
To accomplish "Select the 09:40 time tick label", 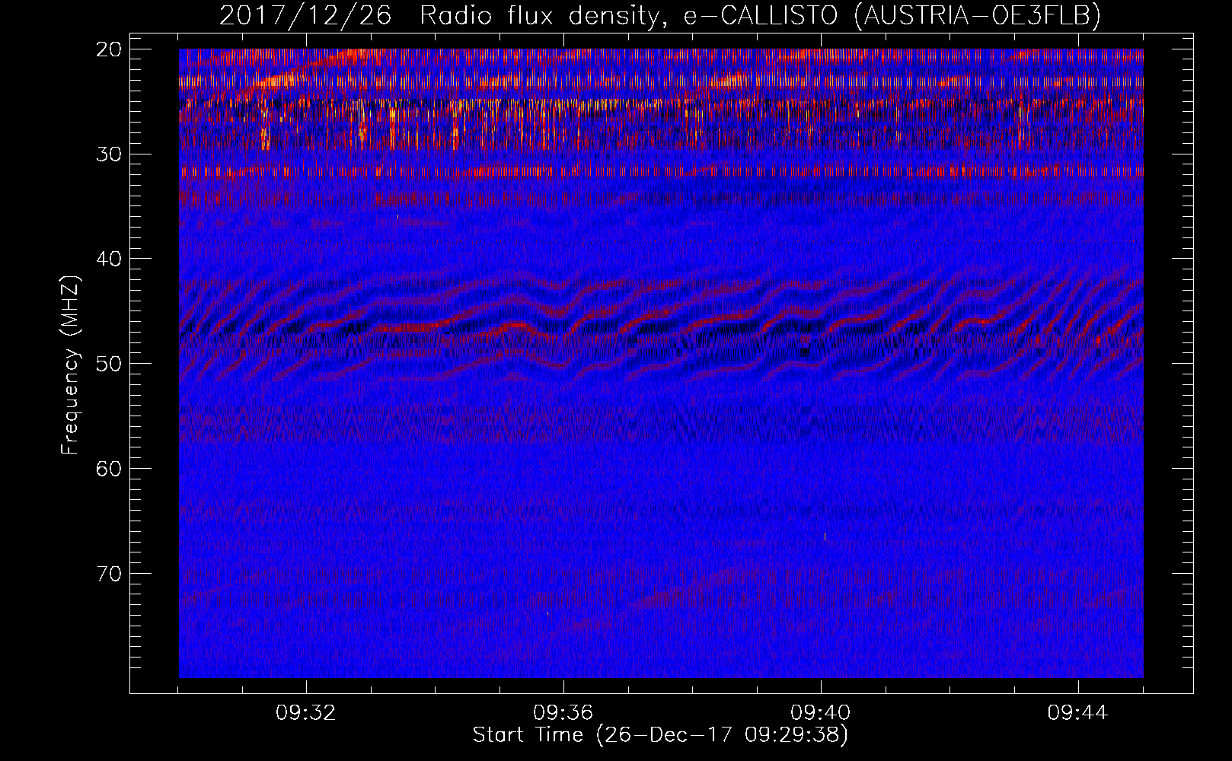I will 821,713.
